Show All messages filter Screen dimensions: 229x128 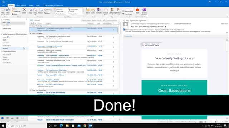pos(31,20)
